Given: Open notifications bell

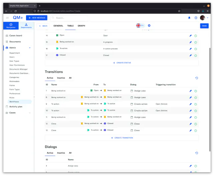Looking at the screenshot, I should click(189, 18).
